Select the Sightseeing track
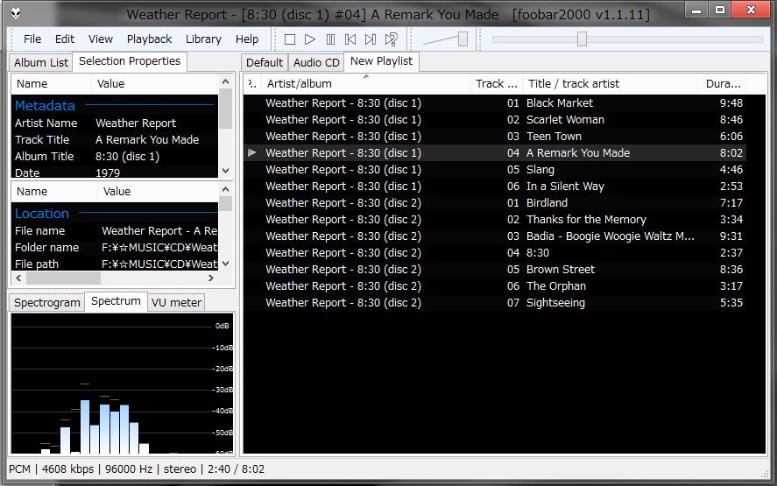This screenshot has width=777, height=486. [x=495, y=303]
